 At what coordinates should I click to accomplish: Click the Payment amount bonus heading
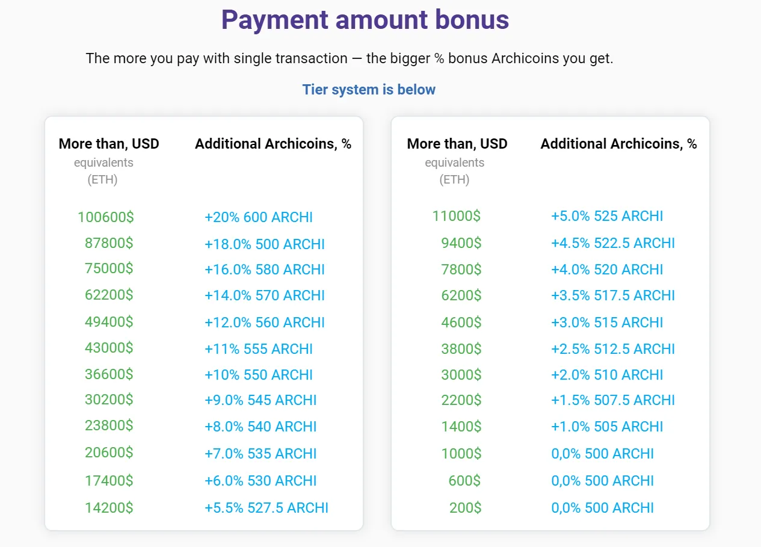[365, 20]
